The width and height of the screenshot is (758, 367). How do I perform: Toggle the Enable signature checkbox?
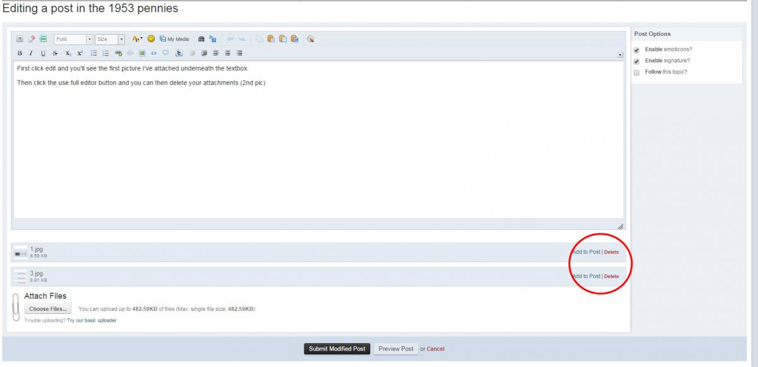click(x=637, y=61)
